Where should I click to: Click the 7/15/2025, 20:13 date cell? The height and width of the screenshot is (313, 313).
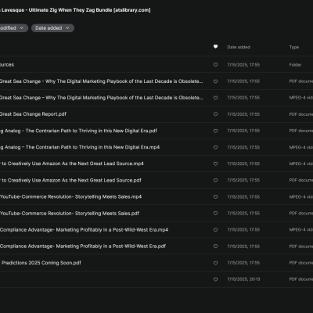(x=243, y=279)
